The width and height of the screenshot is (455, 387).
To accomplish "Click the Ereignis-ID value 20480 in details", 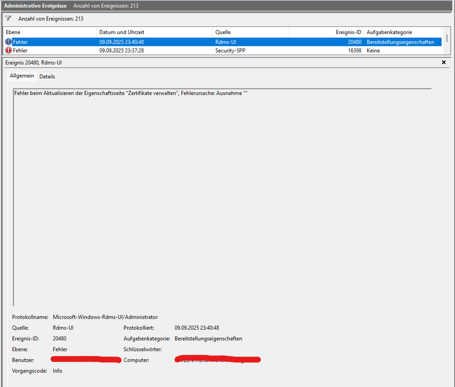I will click(x=59, y=338).
